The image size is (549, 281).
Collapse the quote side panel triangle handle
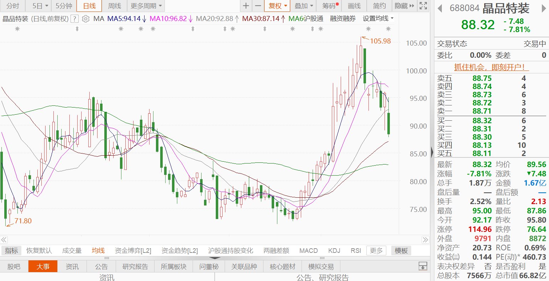coord(432,152)
